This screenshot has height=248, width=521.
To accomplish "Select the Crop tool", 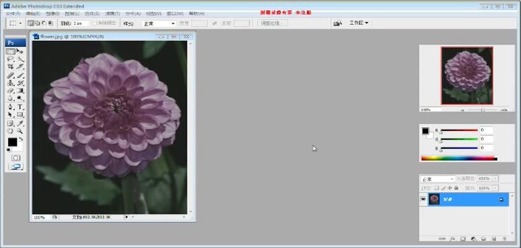I will [x=10, y=67].
